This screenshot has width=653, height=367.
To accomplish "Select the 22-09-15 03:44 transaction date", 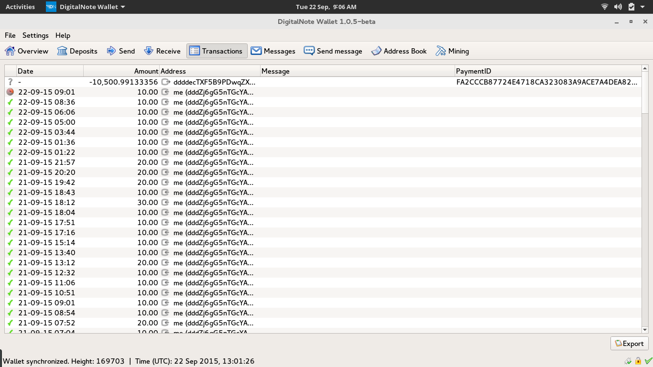I will [46, 132].
